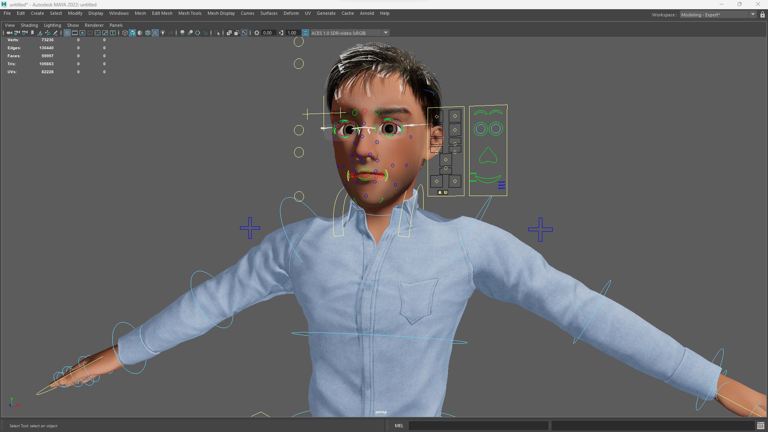Open the Arnold menu
This screenshot has width=768, height=432.
click(x=366, y=13)
